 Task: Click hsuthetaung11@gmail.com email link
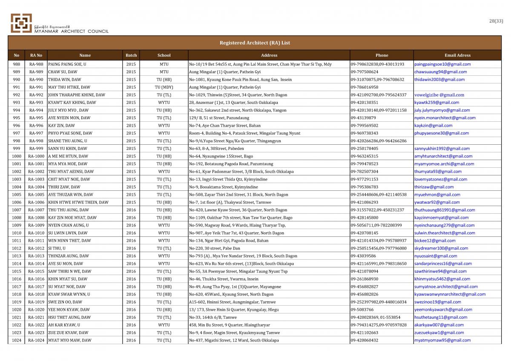click(x=441, y=317)
